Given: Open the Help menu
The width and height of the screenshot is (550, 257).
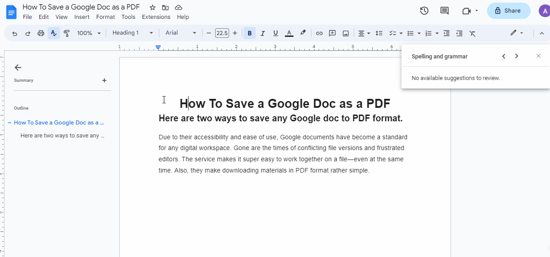Looking at the screenshot, I should click(x=183, y=17).
